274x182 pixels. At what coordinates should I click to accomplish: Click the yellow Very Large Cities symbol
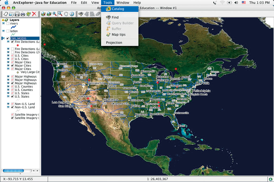(18, 72)
